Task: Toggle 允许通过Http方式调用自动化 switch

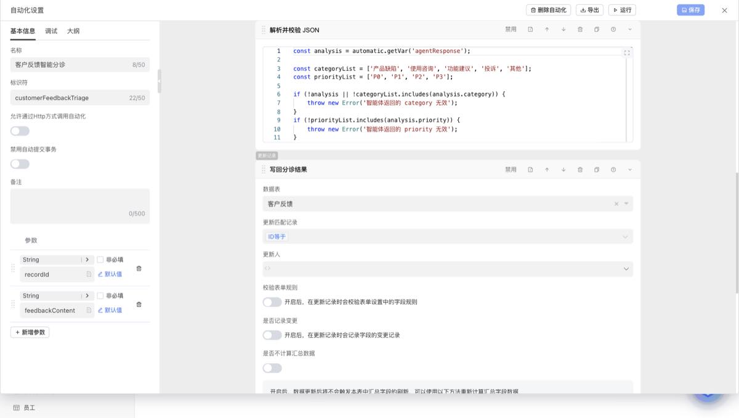Action: point(20,131)
